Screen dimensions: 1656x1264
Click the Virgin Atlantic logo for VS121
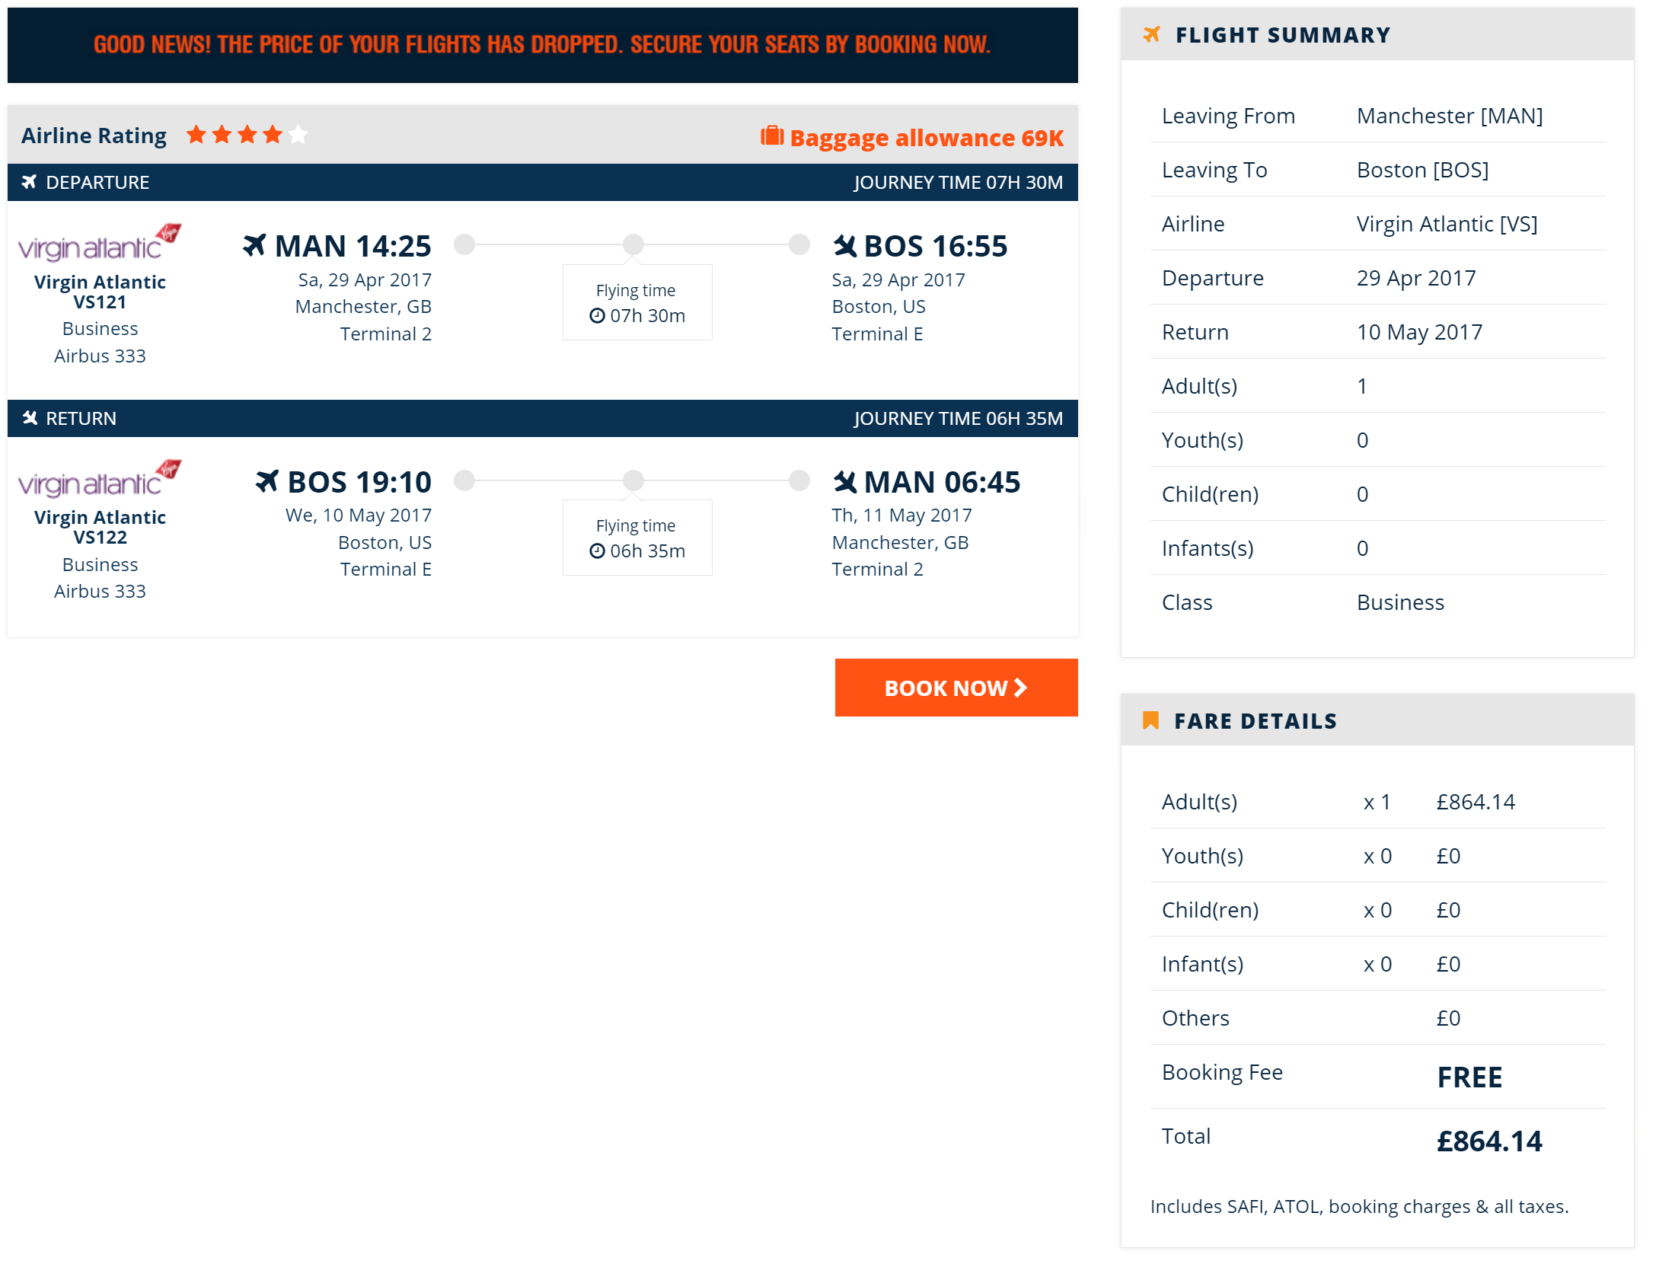tap(100, 243)
